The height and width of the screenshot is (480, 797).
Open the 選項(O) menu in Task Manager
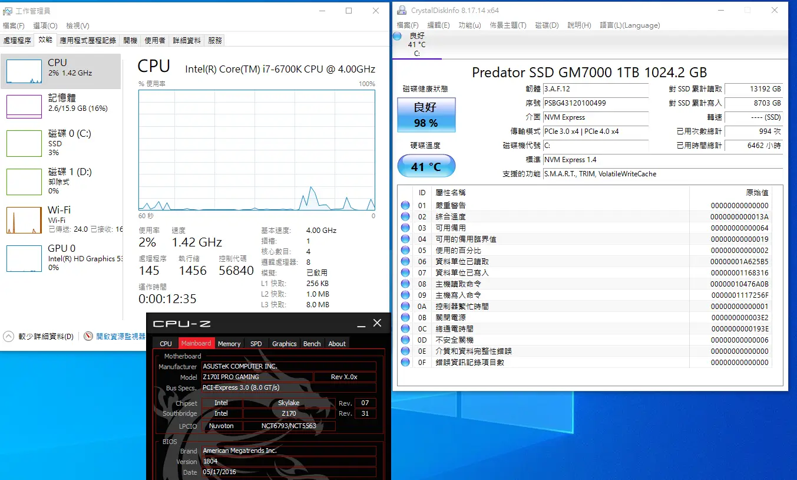coord(45,25)
